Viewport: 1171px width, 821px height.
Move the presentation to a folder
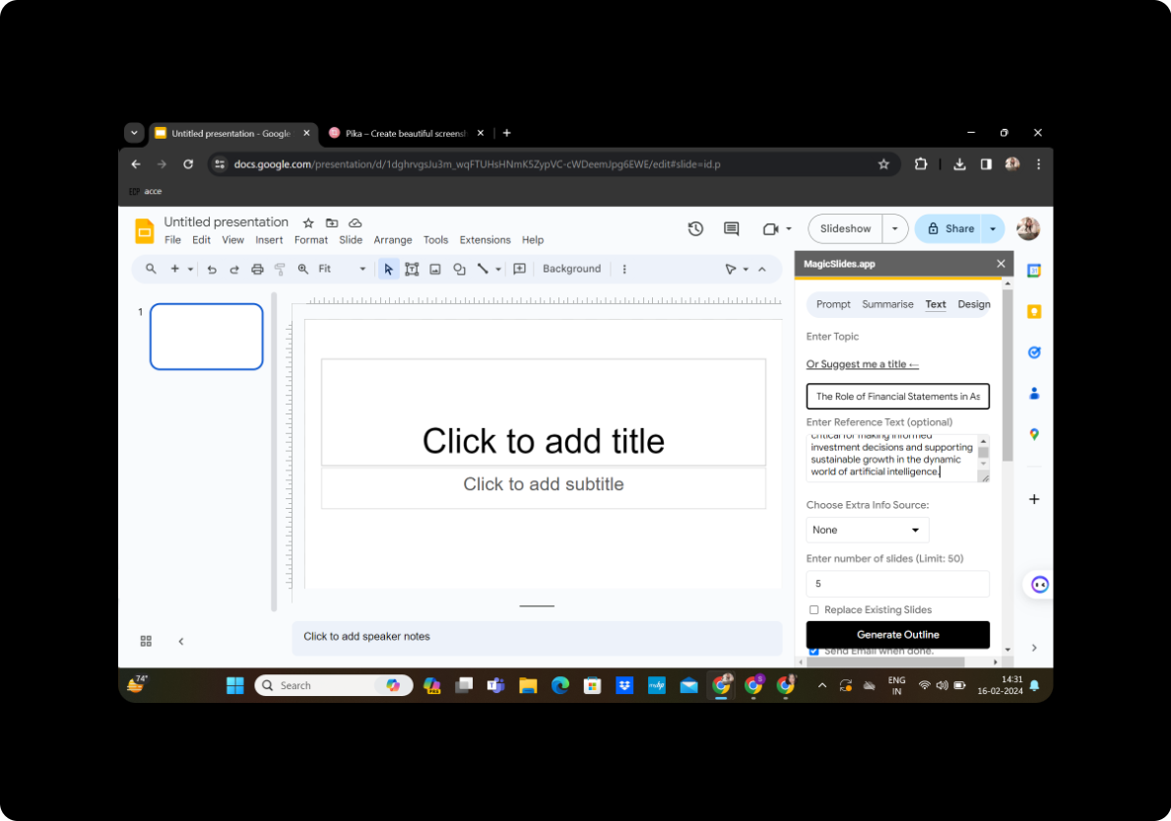coord(332,222)
